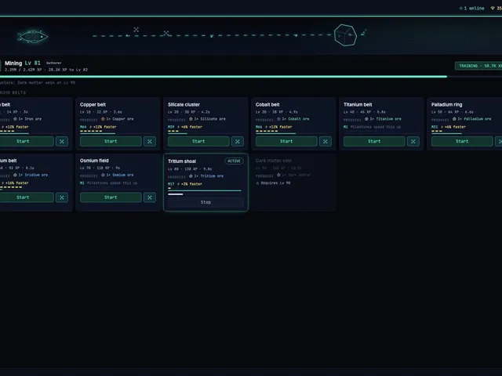Screen dimensions: 502x376
Task: Click the lock icon beside Requires Lv 90
Action: point(257,183)
